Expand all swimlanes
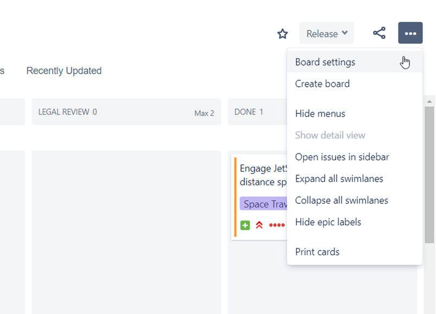 (339, 178)
